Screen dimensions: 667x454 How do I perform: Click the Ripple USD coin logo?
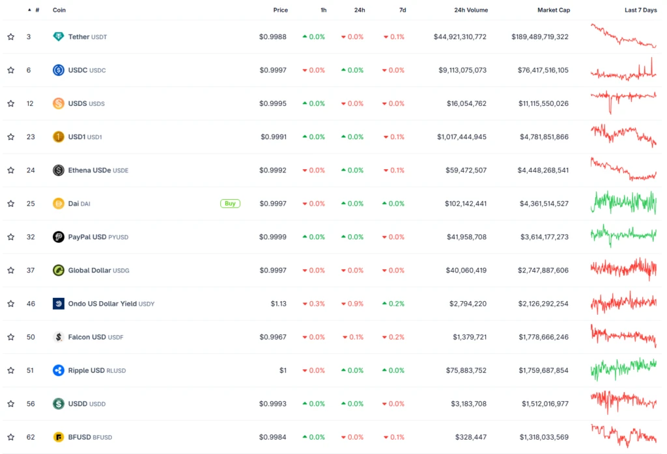click(x=58, y=370)
